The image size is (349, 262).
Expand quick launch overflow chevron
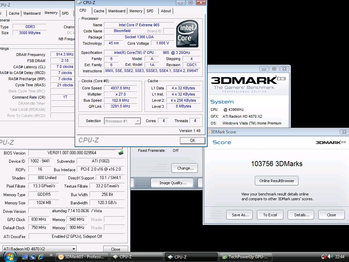51,255
